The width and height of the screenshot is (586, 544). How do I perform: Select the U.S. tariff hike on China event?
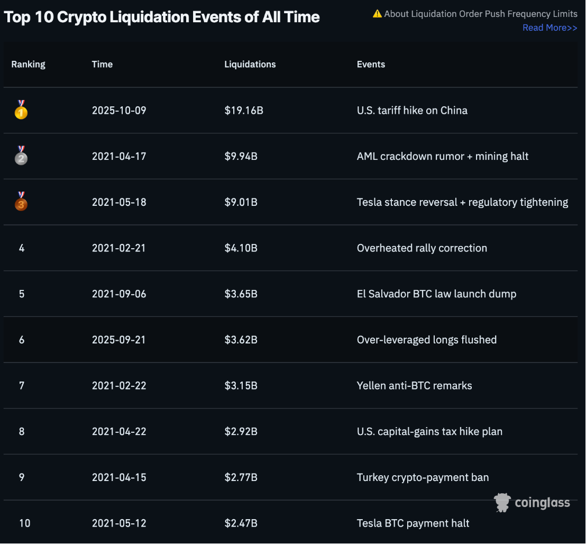412,111
